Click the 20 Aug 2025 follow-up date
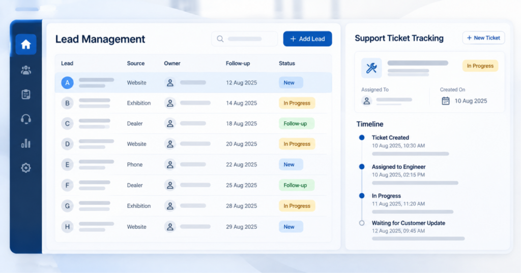This screenshot has width=521, height=273. [241, 144]
